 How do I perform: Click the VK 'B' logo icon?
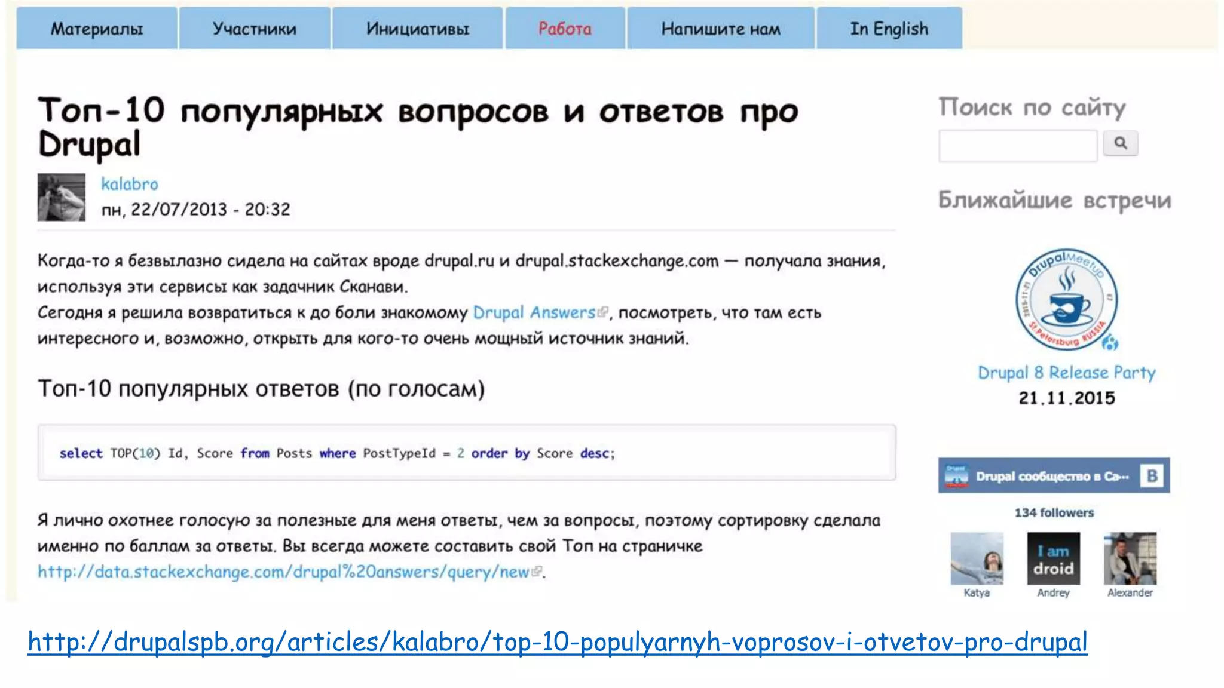coord(1152,475)
